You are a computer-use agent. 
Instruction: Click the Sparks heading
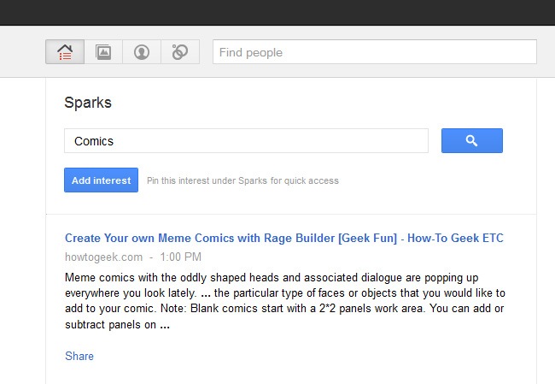pyautogui.click(x=88, y=103)
